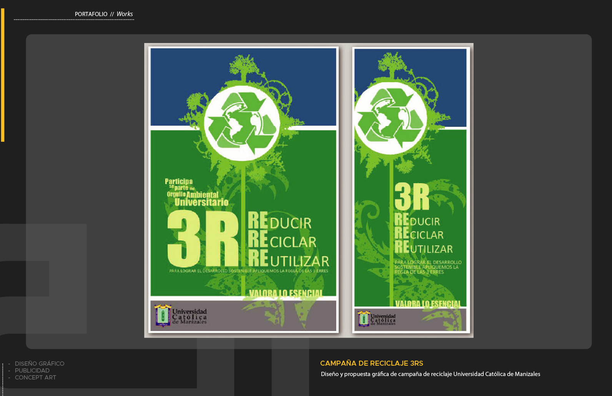The height and width of the screenshot is (396, 612).
Task: Click the tree silhouette atop the right poster
Action: (x=391, y=64)
